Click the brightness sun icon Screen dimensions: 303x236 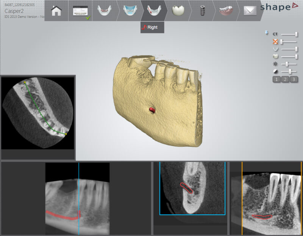[275, 64]
